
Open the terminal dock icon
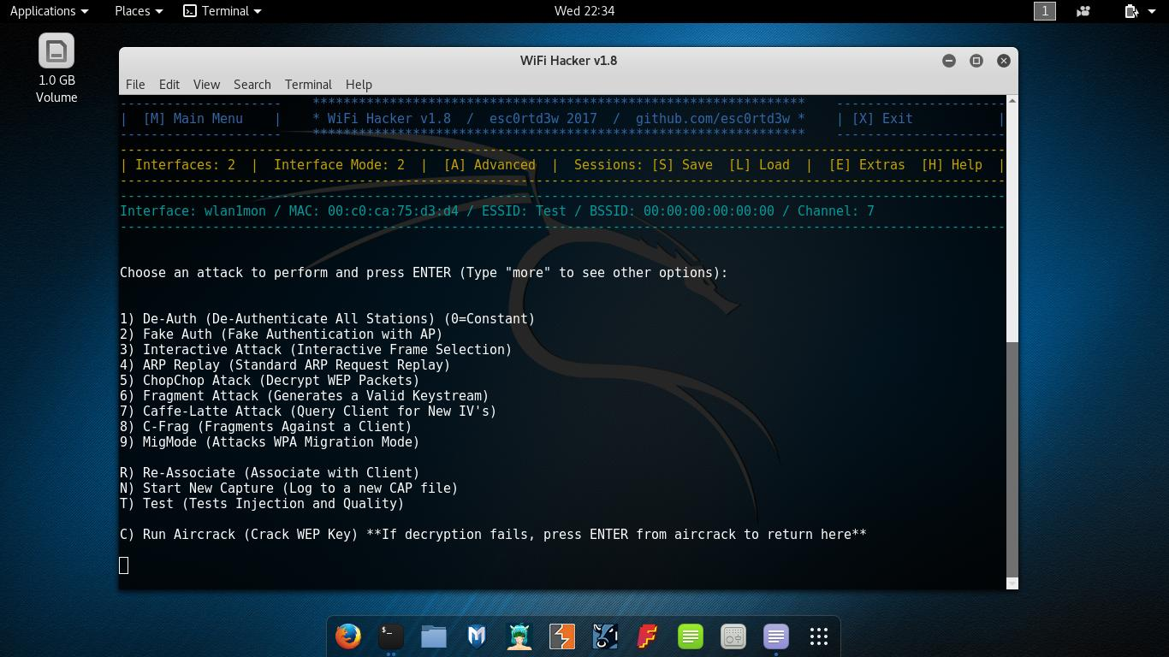(x=390, y=636)
